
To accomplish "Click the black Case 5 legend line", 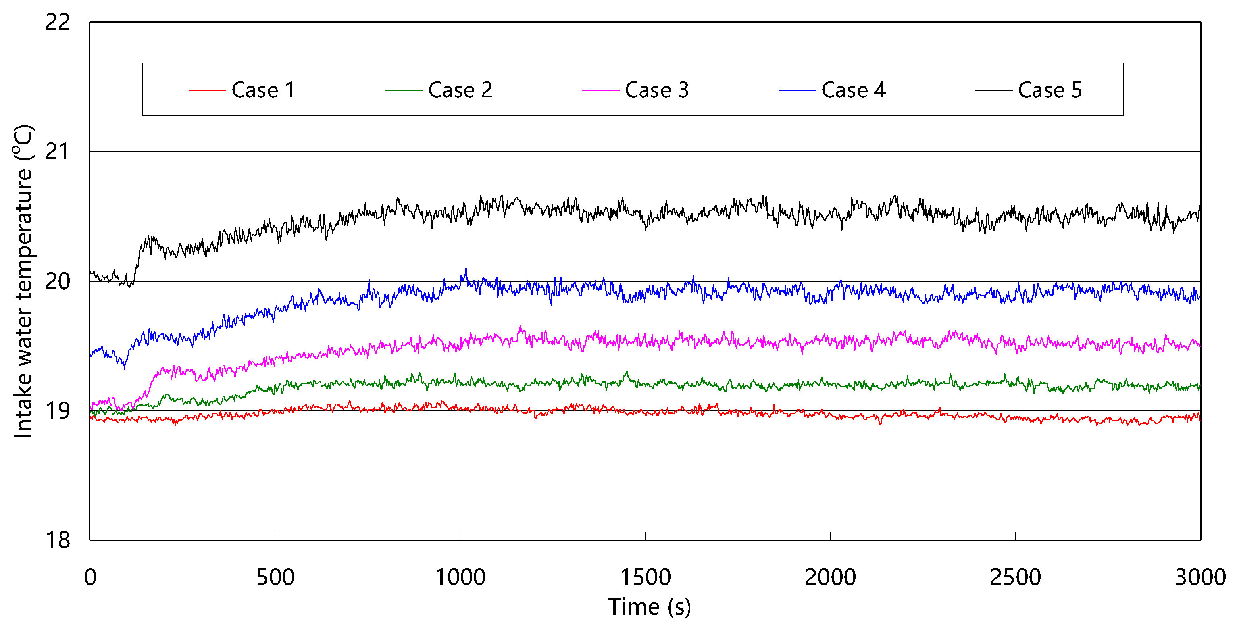I will [994, 90].
